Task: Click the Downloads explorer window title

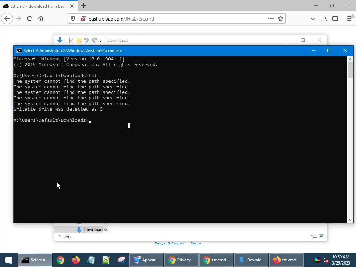Action: click(118, 40)
